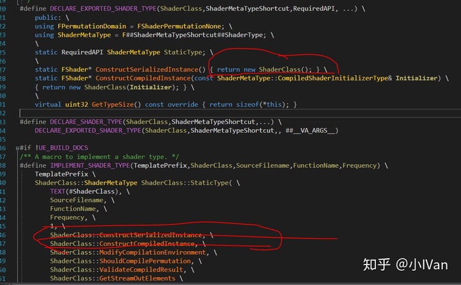This screenshot has width=461, height=285.
Task: Click the uint32 return type
Action: click(x=76, y=105)
